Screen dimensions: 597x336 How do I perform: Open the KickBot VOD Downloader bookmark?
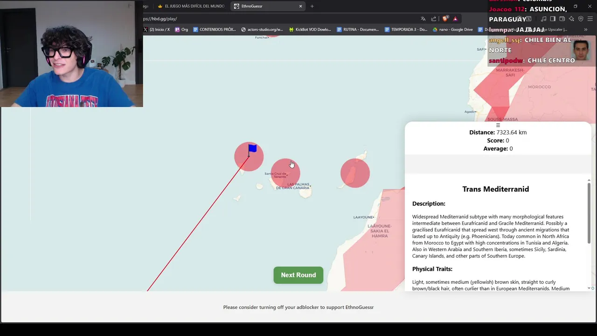(310, 29)
